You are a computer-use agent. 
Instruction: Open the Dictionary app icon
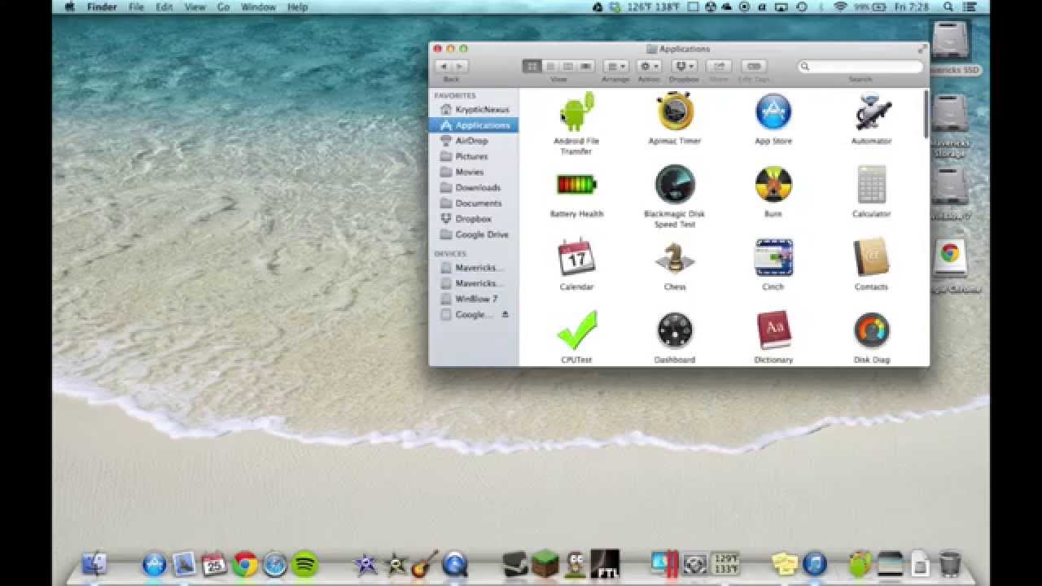pos(773,330)
